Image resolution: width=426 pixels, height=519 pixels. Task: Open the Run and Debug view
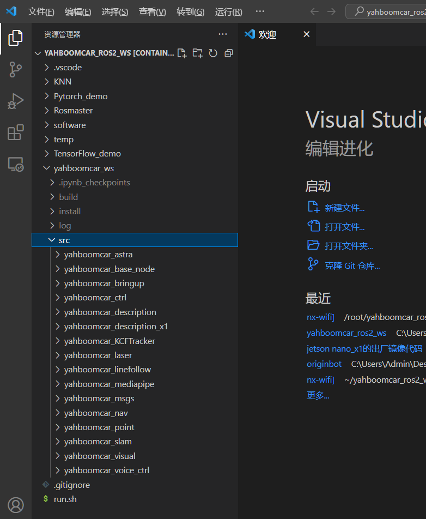[15, 101]
